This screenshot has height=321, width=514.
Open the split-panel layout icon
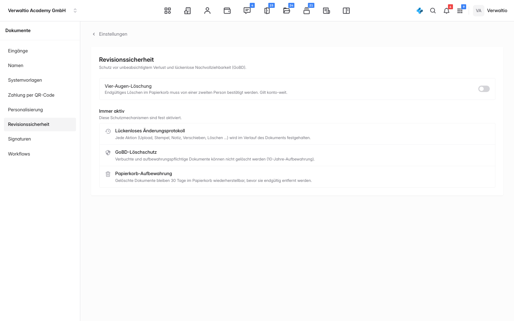pyautogui.click(x=346, y=11)
